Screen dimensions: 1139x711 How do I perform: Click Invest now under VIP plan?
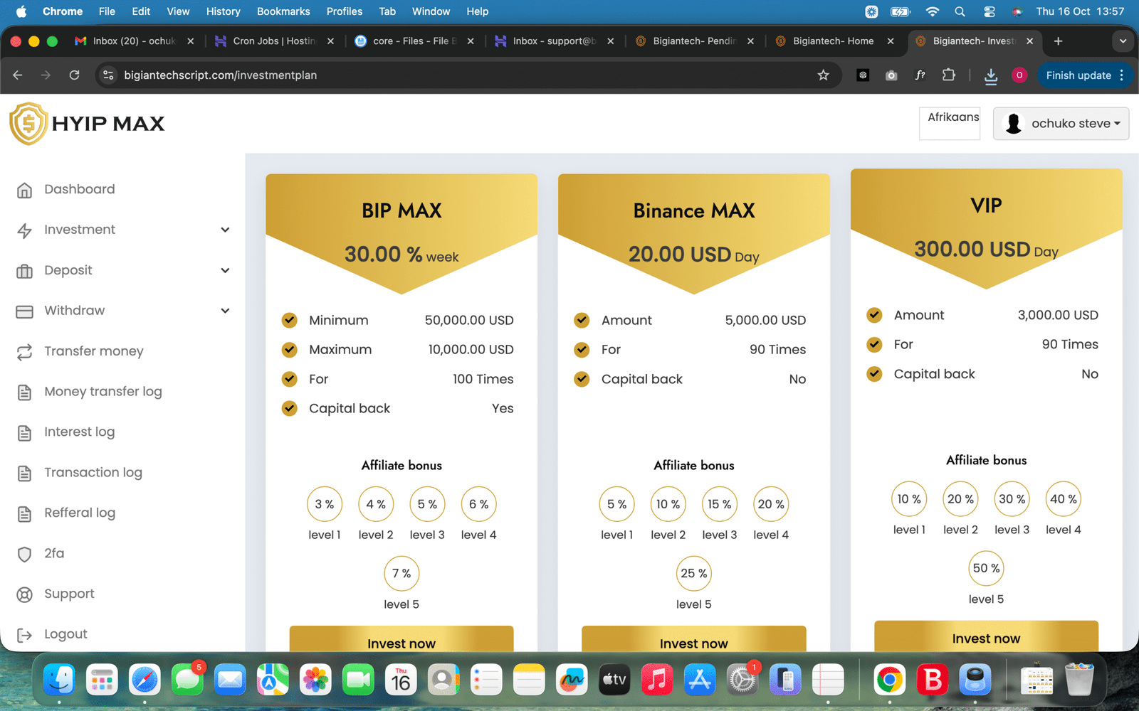pos(986,636)
